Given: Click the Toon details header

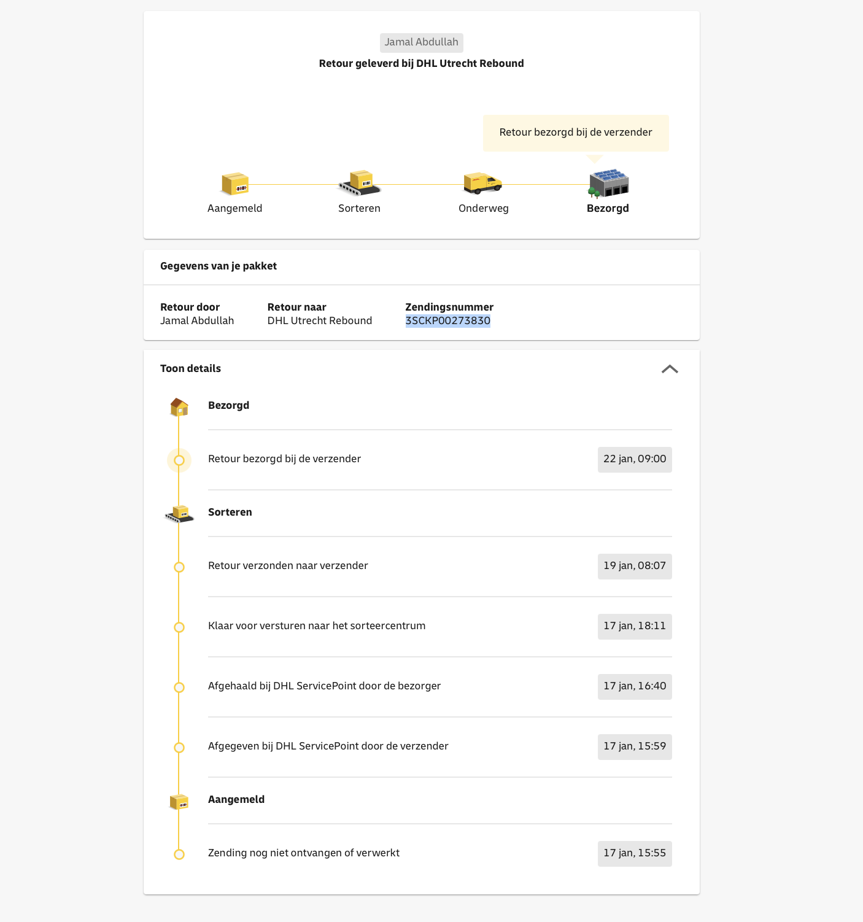Looking at the screenshot, I should coord(190,368).
